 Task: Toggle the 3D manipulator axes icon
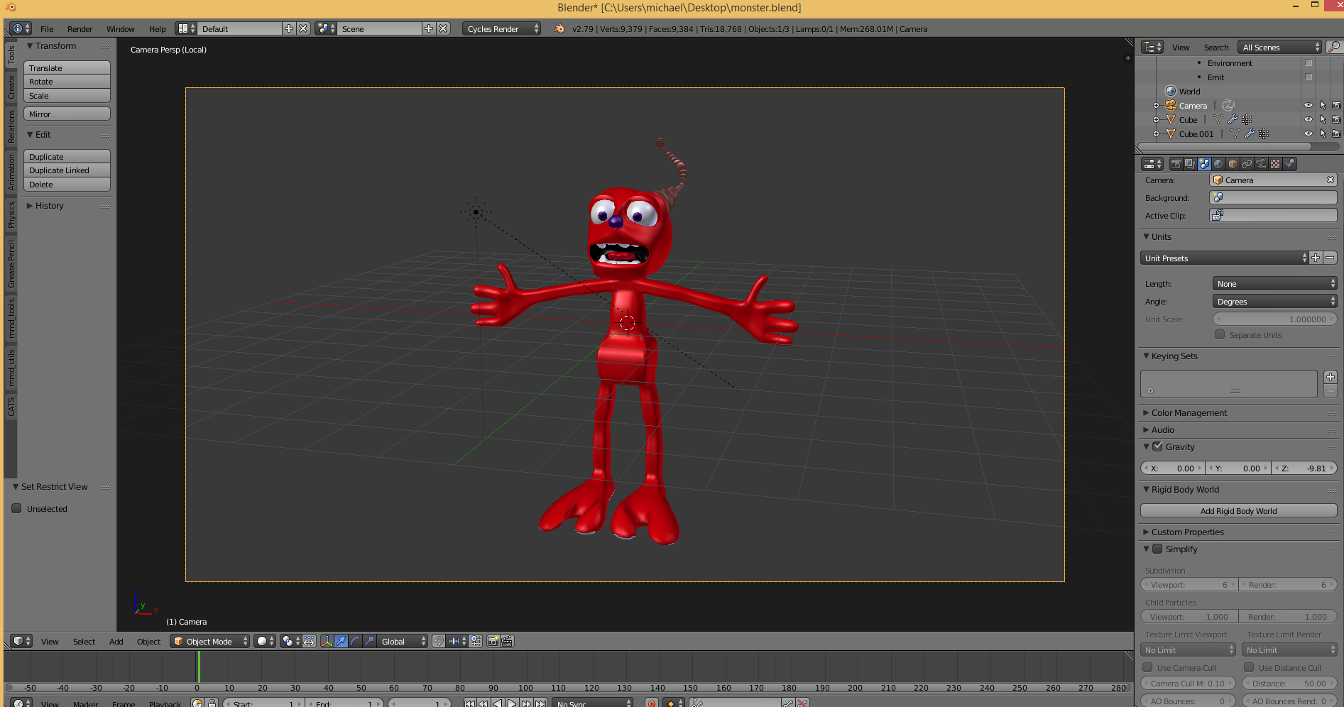pos(327,641)
